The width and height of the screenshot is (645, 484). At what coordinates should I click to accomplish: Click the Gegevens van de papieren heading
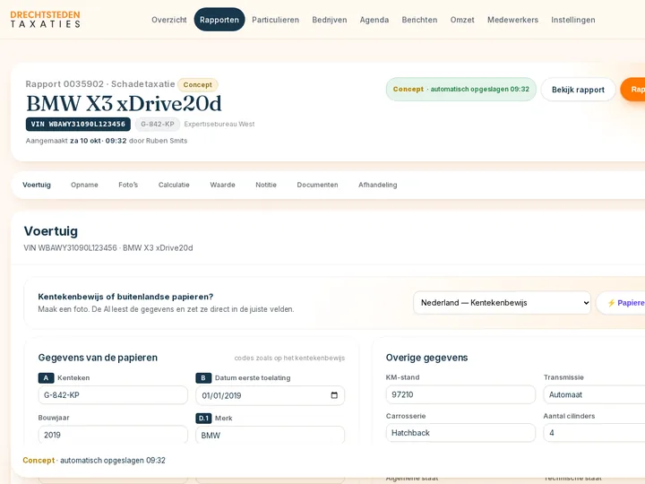point(98,358)
